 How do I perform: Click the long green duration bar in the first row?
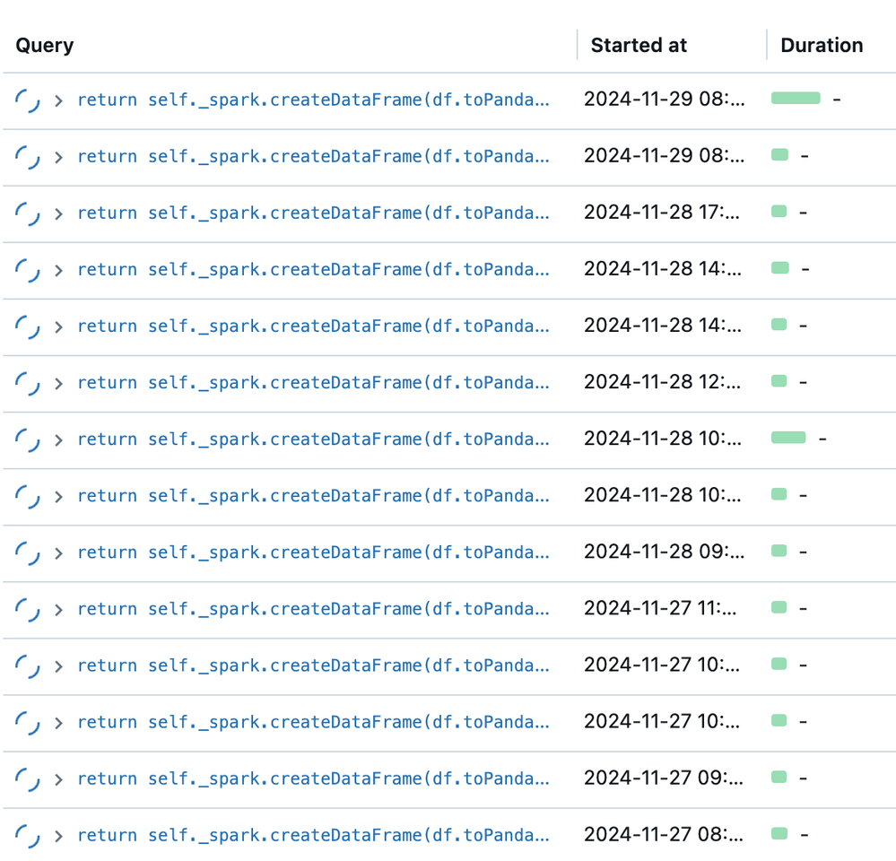(x=796, y=99)
